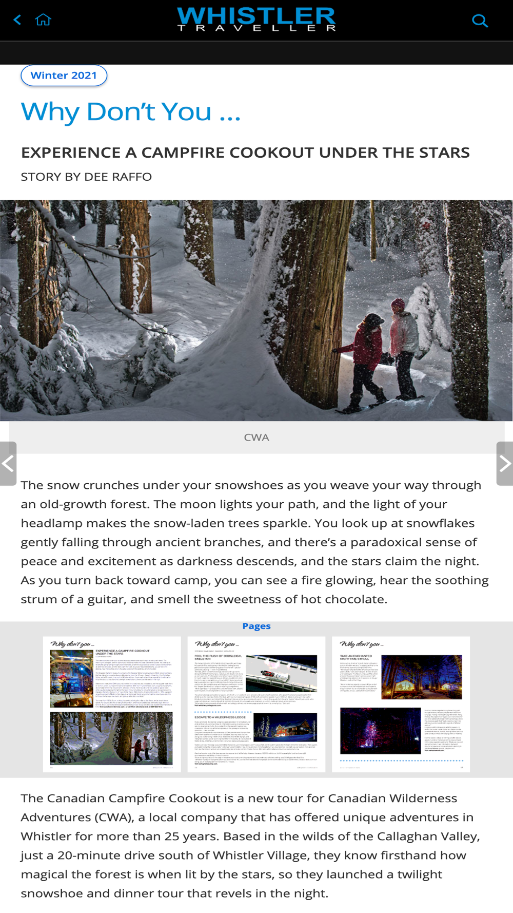Image resolution: width=513 pixels, height=913 pixels.
Task: Go to previous article arrow
Action: click(x=8, y=463)
